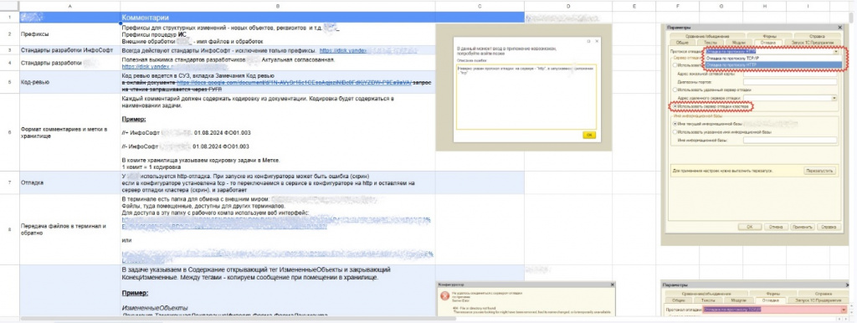
Task: Select column D header
Action: click(568, 6)
